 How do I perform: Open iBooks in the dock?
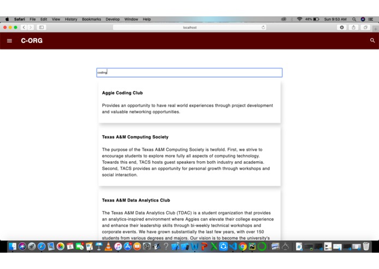click(x=137, y=247)
